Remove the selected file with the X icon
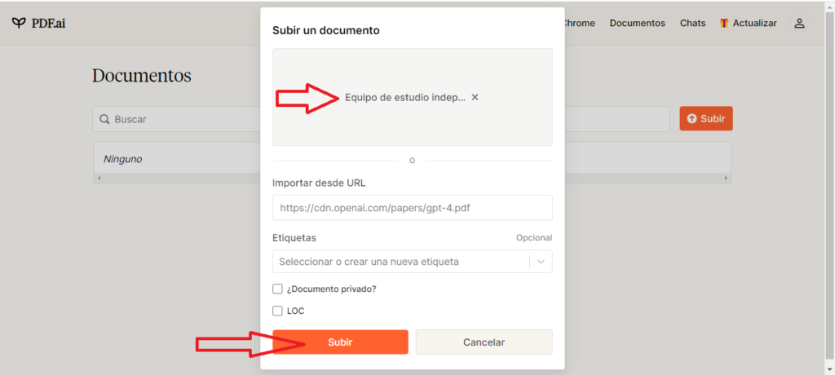The width and height of the screenshot is (835, 375). click(475, 98)
